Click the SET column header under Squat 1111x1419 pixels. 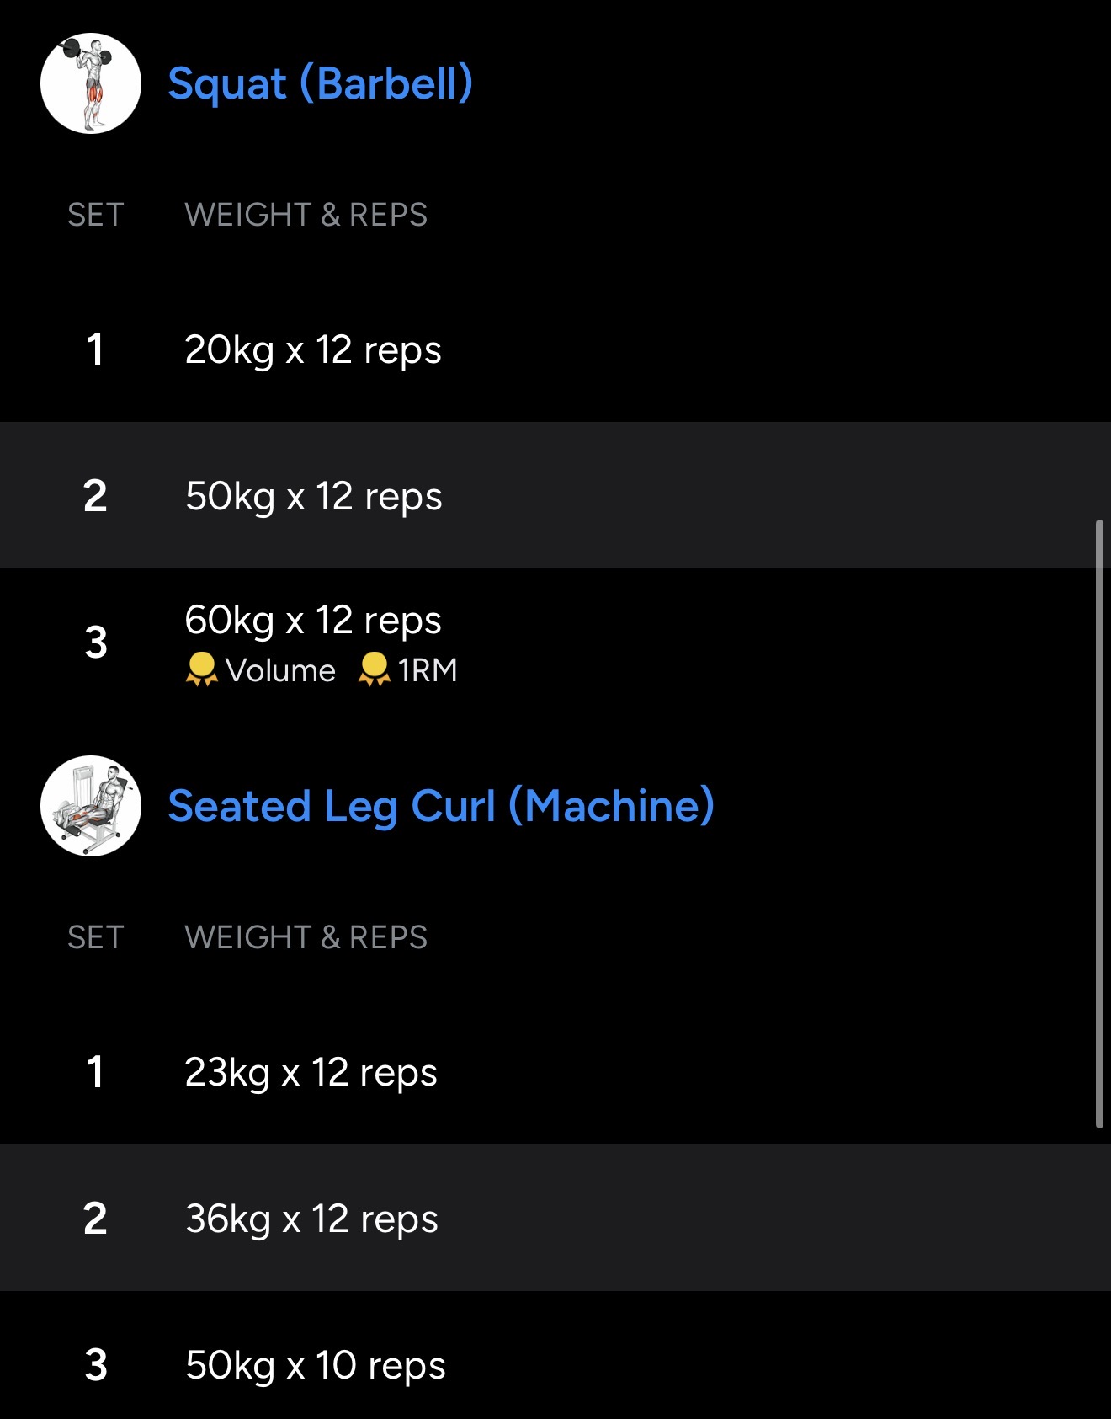[95, 215]
